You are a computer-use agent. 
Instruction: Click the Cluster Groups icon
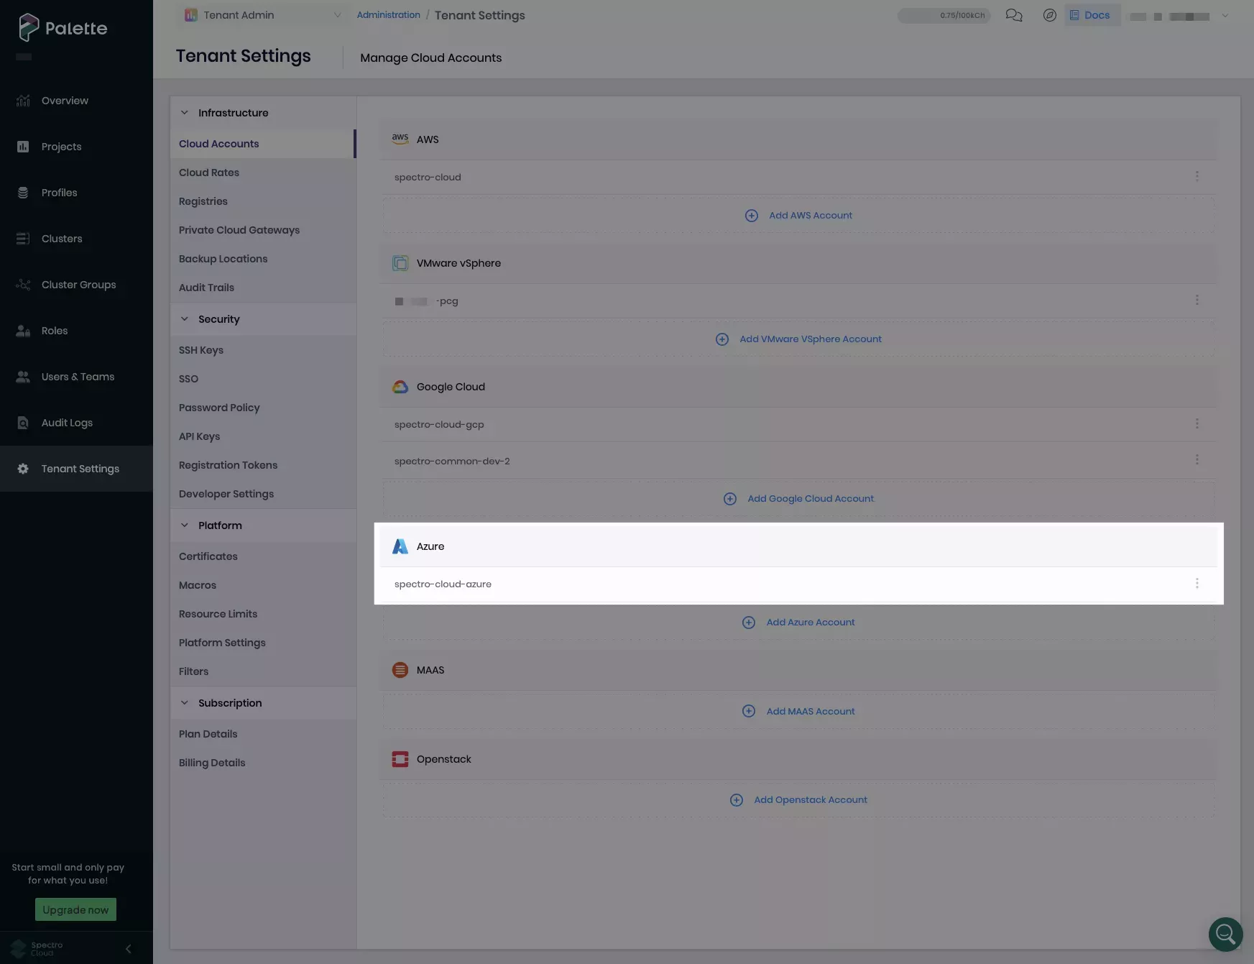coord(23,284)
